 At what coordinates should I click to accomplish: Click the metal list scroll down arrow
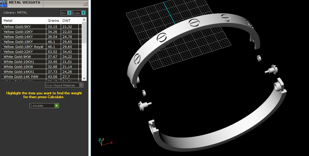[x=84, y=78]
